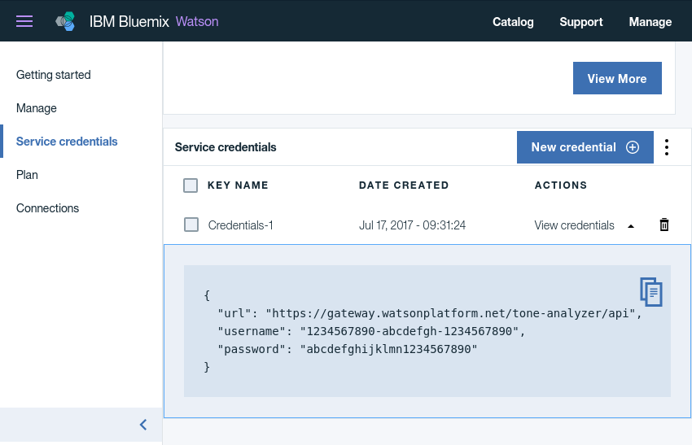
Task: Open the Catalog menu item
Action: pyautogui.click(x=513, y=22)
